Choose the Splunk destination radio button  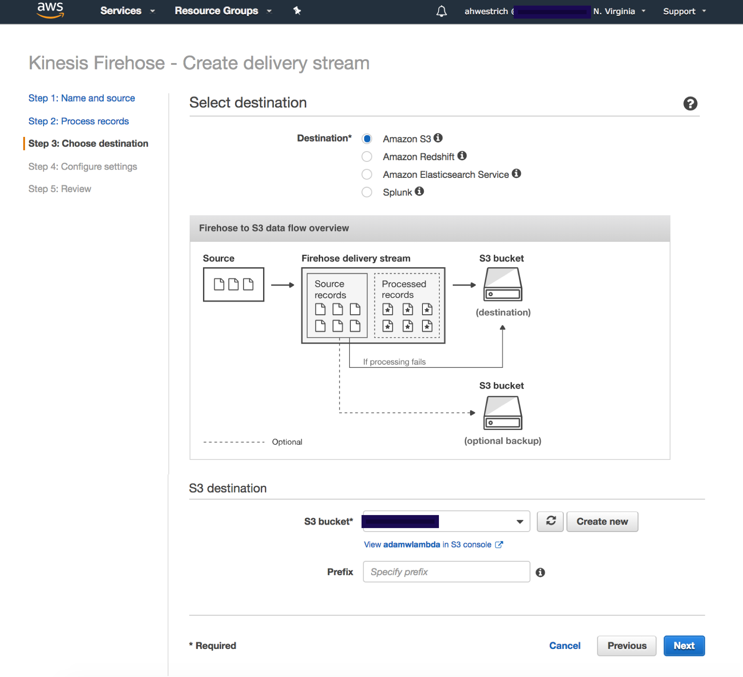click(367, 192)
